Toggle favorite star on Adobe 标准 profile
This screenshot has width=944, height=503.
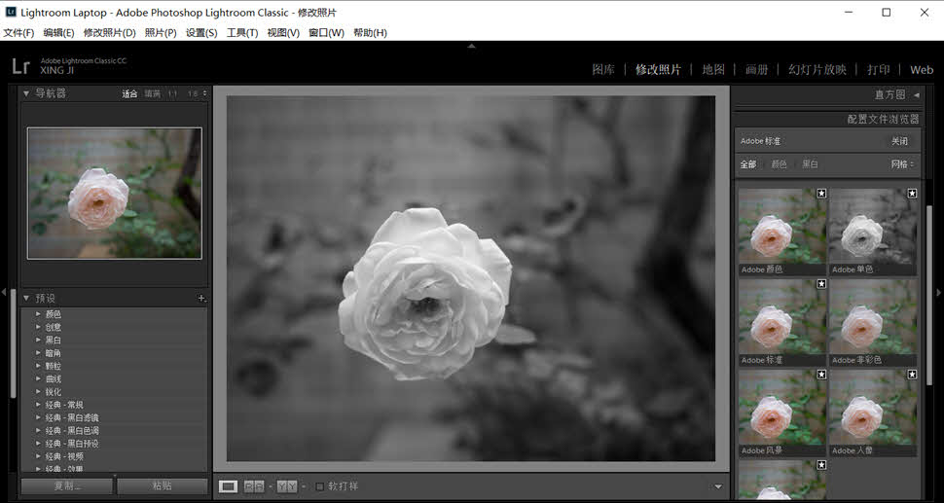point(821,284)
